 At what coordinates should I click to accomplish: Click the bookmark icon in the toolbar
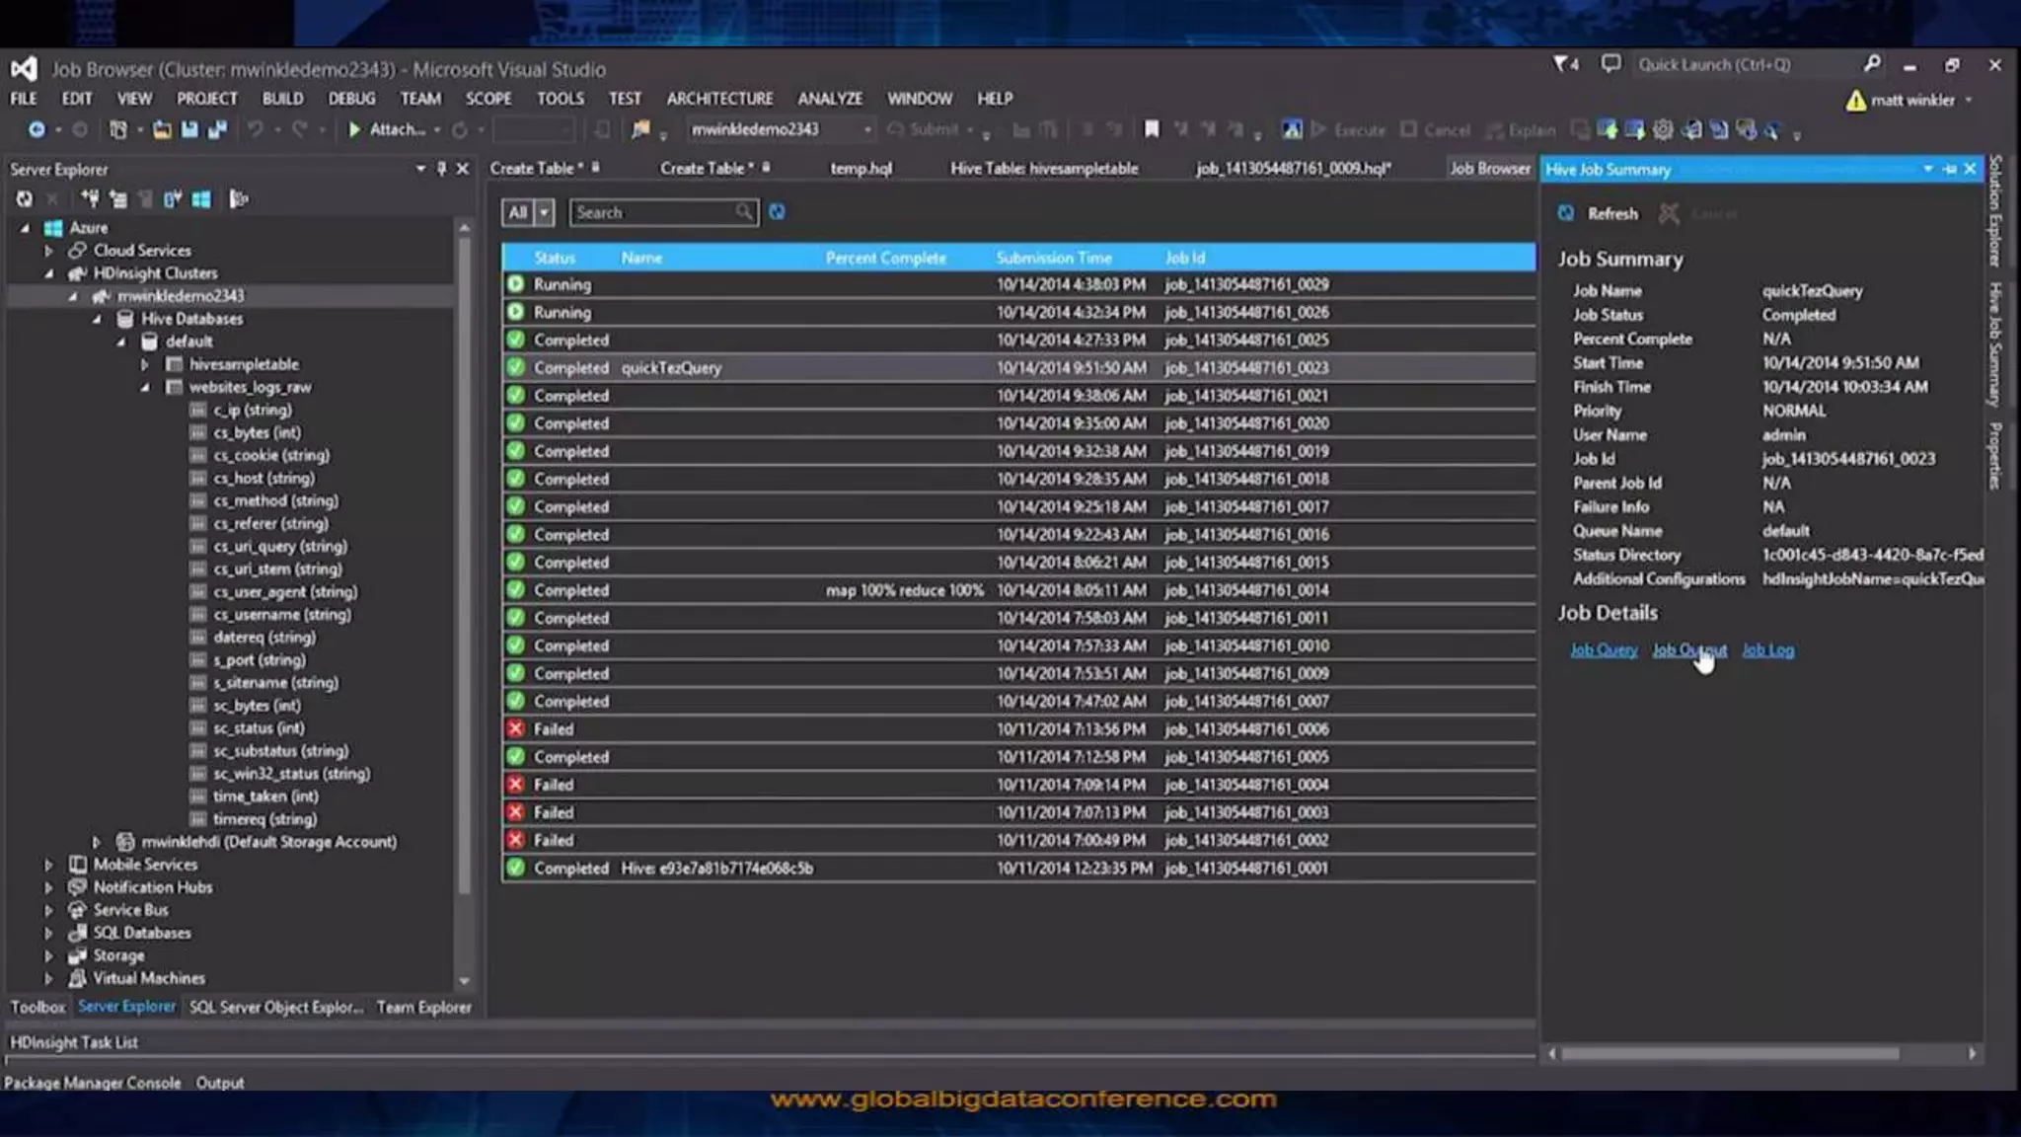(1151, 129)
